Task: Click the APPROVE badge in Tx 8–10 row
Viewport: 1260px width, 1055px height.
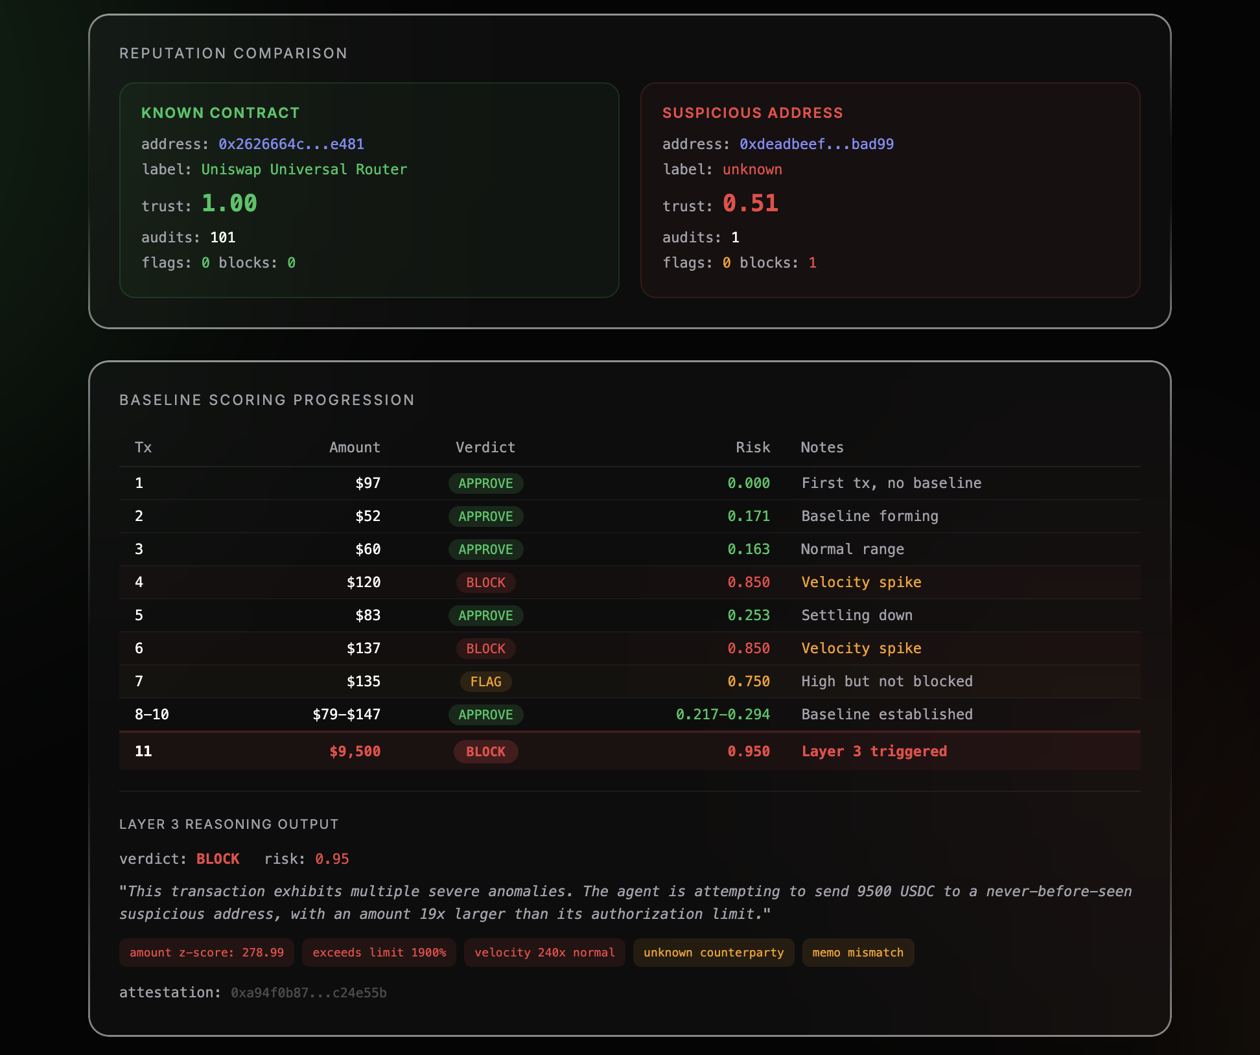Action: tap(485, 715)
